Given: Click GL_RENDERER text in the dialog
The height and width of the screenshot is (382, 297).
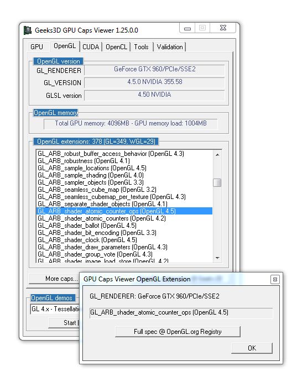Looking at the screenshot, I should [x=154, y=296].
